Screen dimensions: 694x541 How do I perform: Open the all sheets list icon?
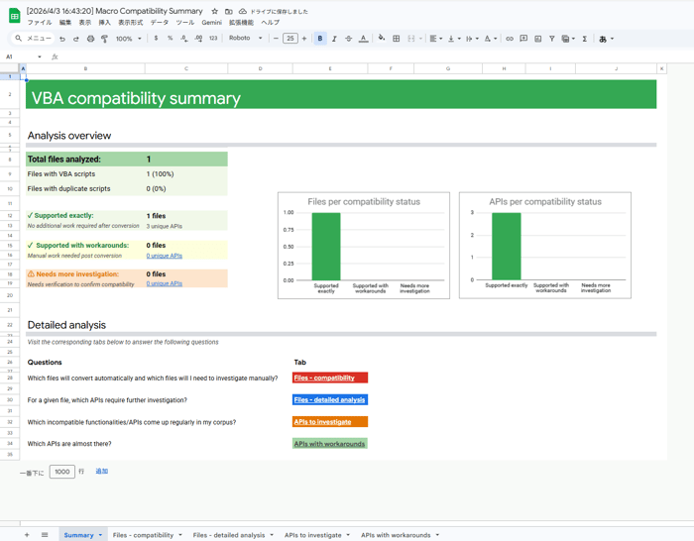(x=45, y=535)
